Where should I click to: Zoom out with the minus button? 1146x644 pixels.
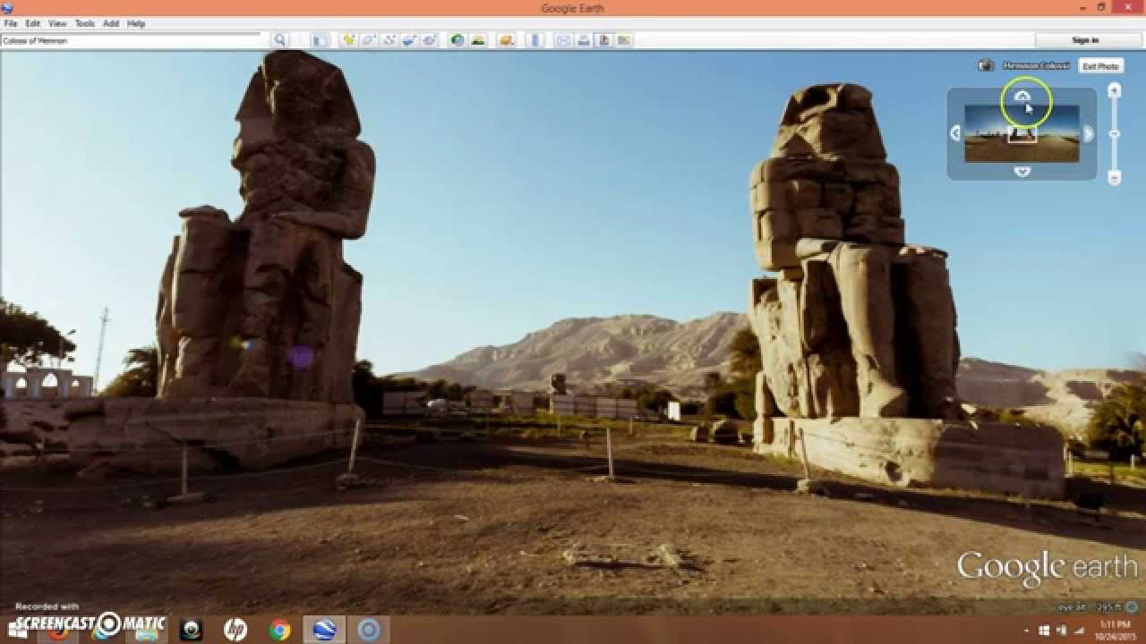click(x=1114, y=178)
